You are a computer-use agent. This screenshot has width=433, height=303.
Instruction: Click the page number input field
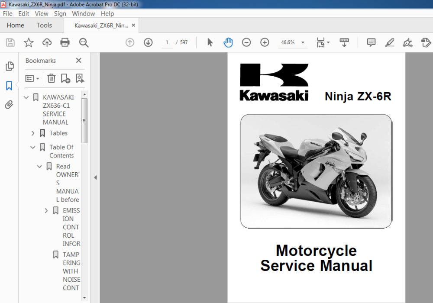point(167,42)
